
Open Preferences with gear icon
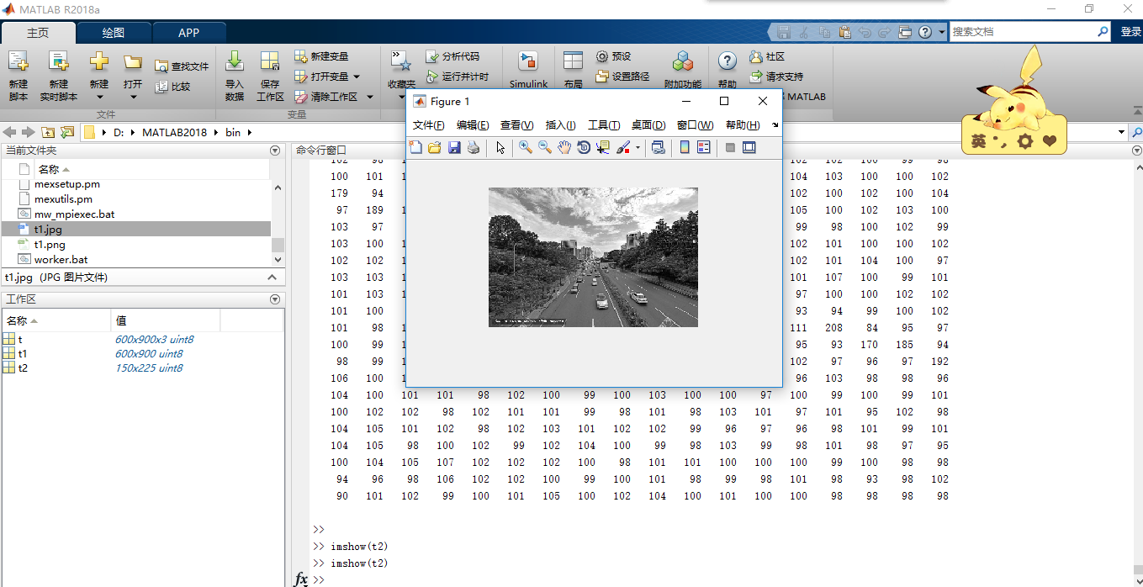(x=613, y=56)
